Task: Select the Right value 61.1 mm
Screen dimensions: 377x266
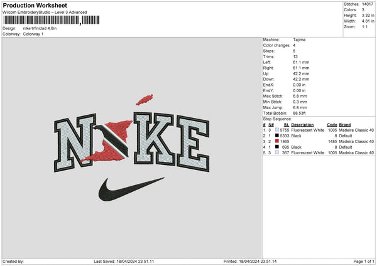Action: click(301, 68)
